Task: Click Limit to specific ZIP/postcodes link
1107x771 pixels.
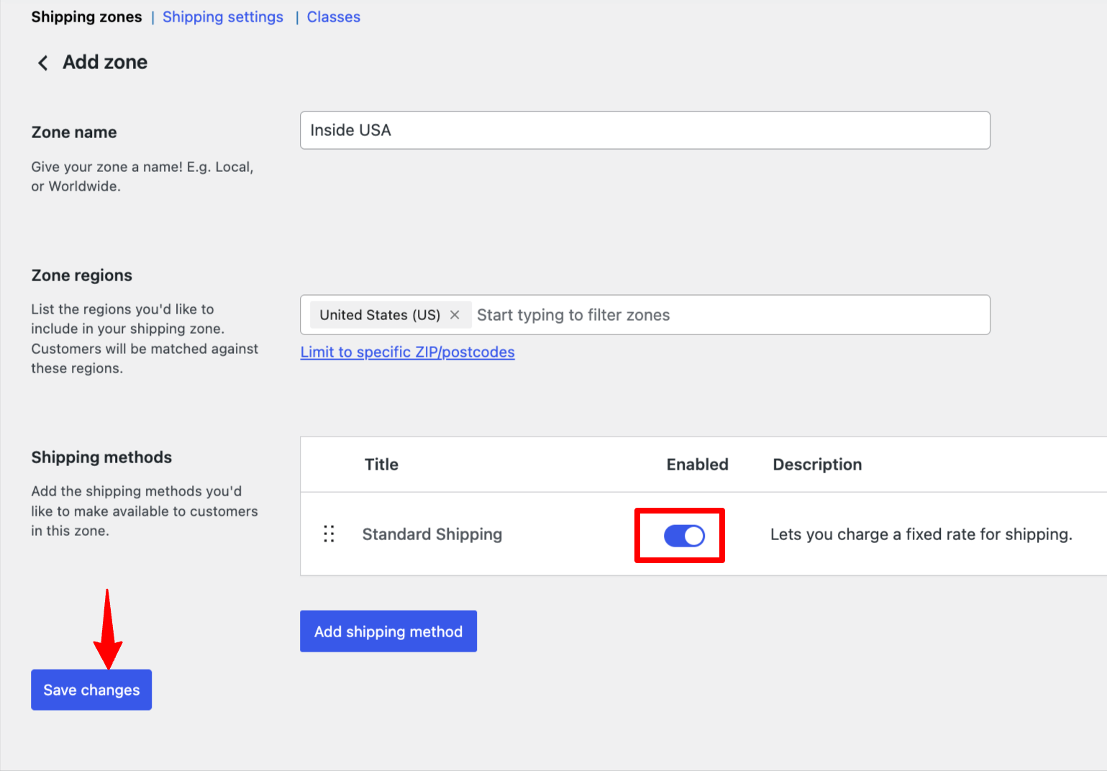Action: pyautogui.click(x=407, y=352)
